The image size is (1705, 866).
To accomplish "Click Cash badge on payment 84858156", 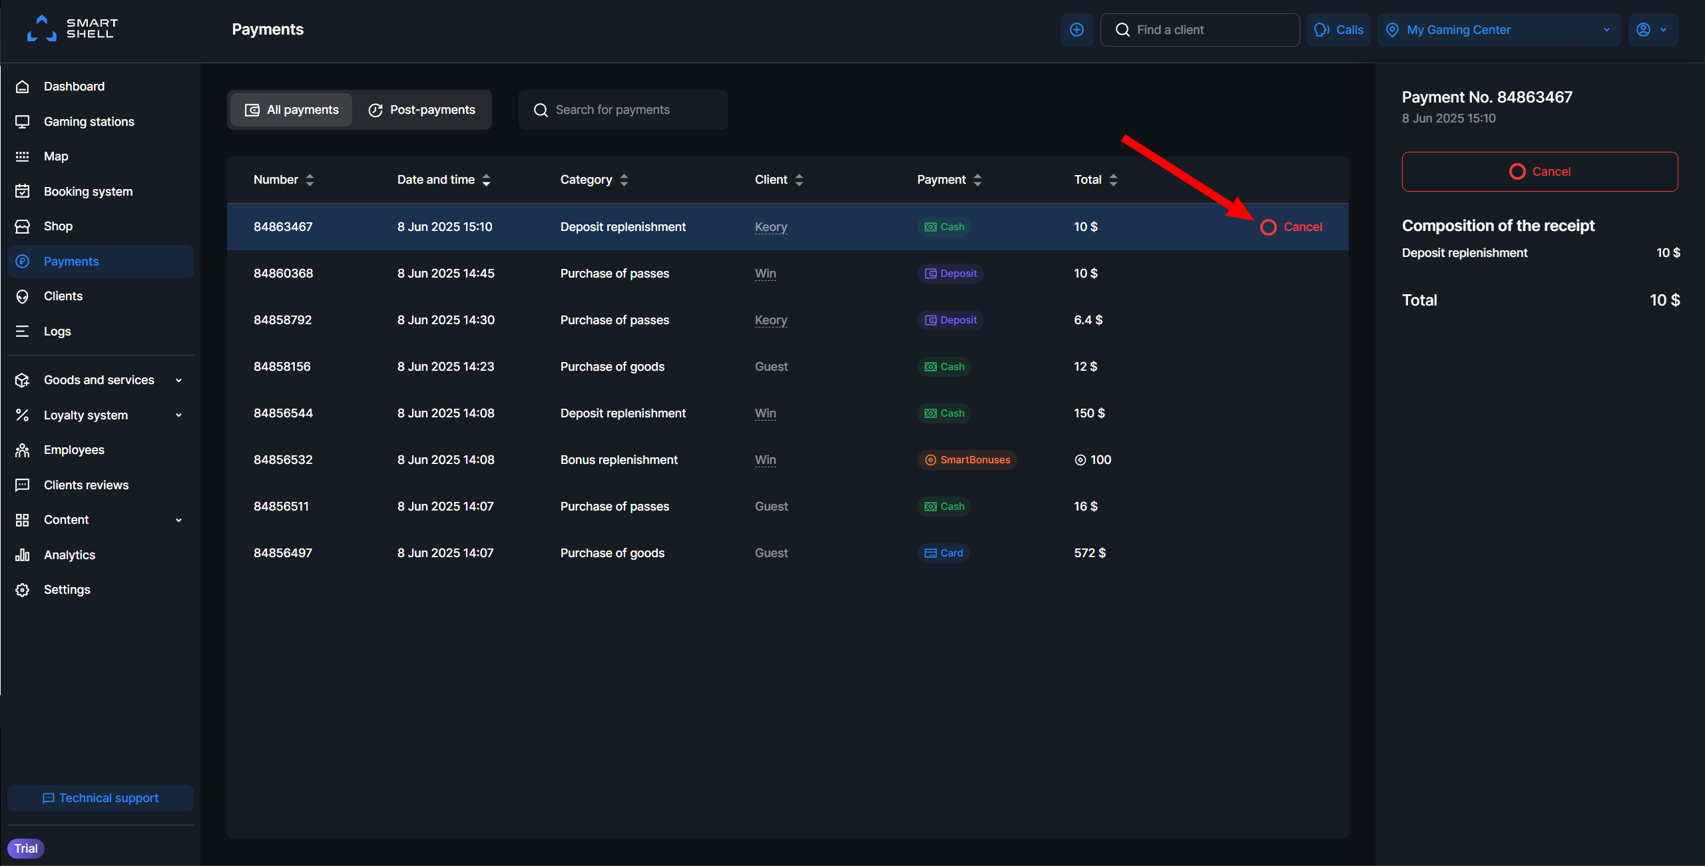I will tap(944, 367).
